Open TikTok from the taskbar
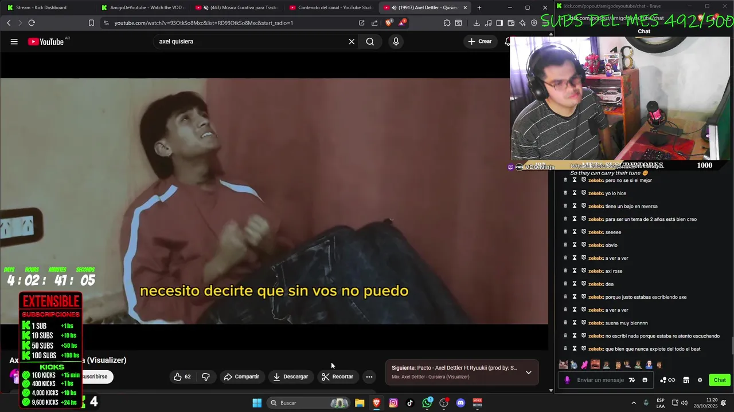The height and width of the screenshot is (412, 734). click(410, 403)
